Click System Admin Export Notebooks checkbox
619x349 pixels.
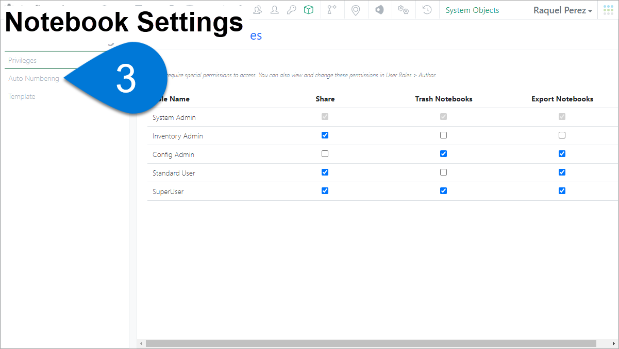click(x=562, y=117)
